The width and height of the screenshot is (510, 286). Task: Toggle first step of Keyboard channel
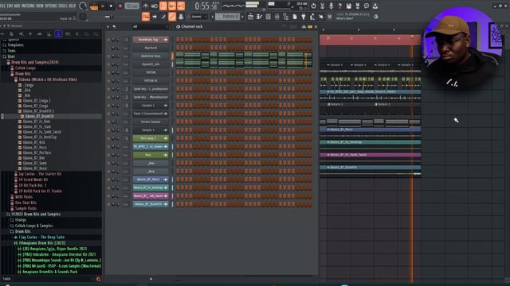click(x=178, y=48)
